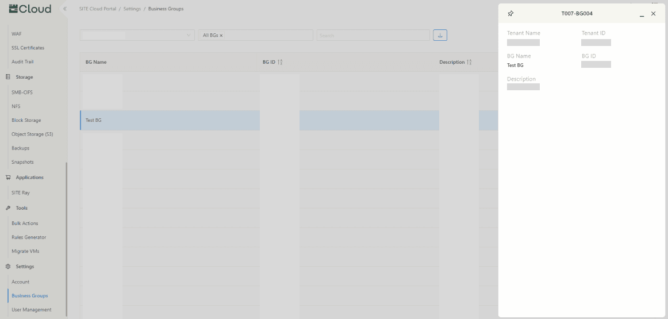Collapse the Settings section in sidebar
The height and width of the screenshot is (319, 668).
coord(25,267)
